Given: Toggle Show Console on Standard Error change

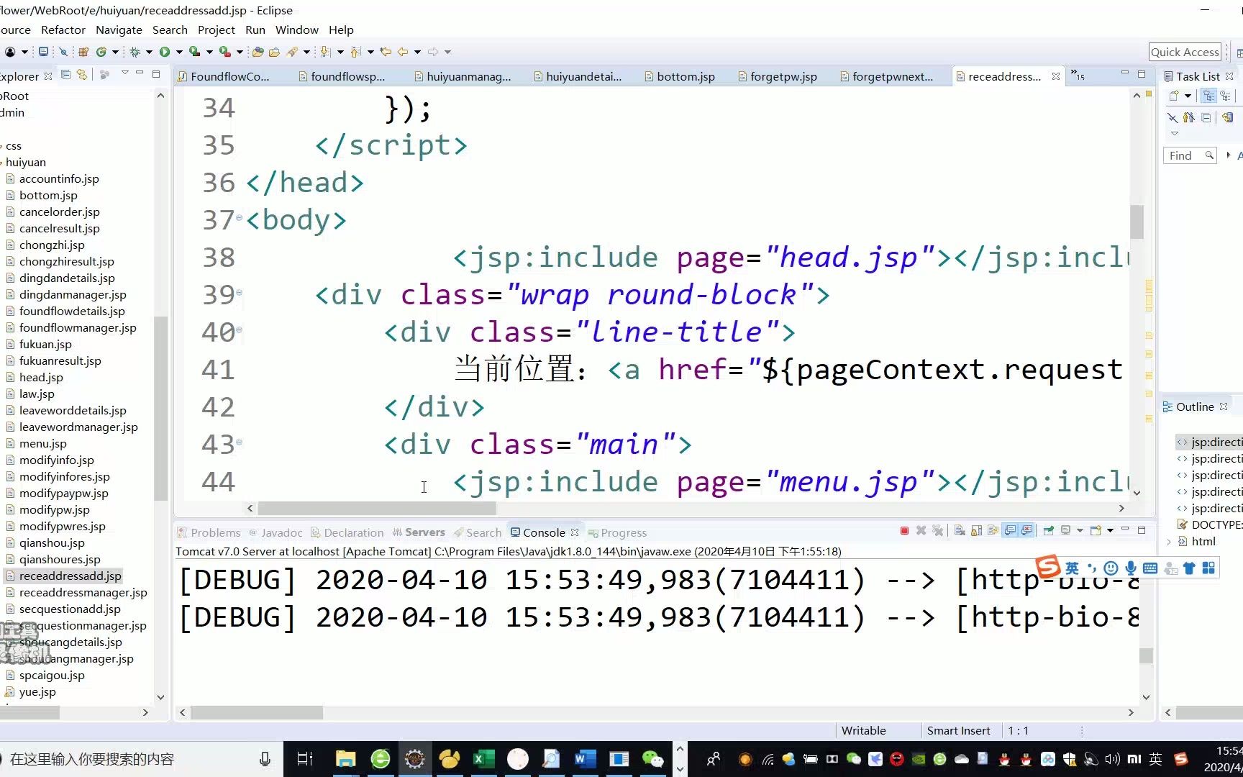Looking at the screenshot, I should pyautogui.click(x=1027, y=531).
